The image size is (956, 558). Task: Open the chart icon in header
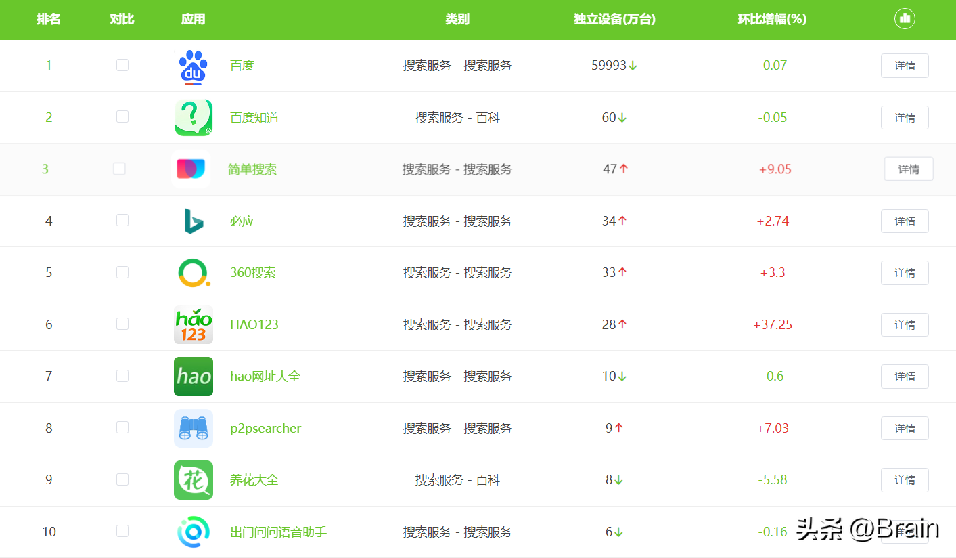[x=905, y=19]
